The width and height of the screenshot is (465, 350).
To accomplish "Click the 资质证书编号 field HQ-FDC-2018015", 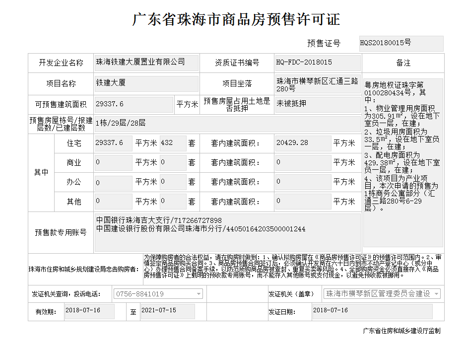I will coord(318,63).
